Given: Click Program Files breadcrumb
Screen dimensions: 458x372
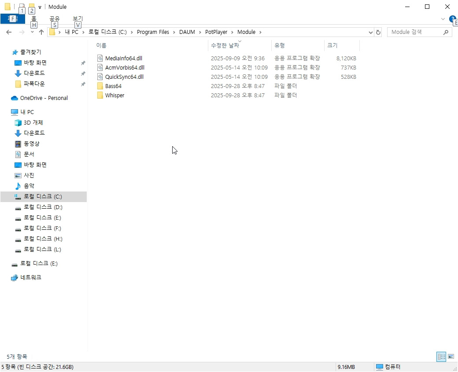Looking at the screenshot, I should (153, 32).
